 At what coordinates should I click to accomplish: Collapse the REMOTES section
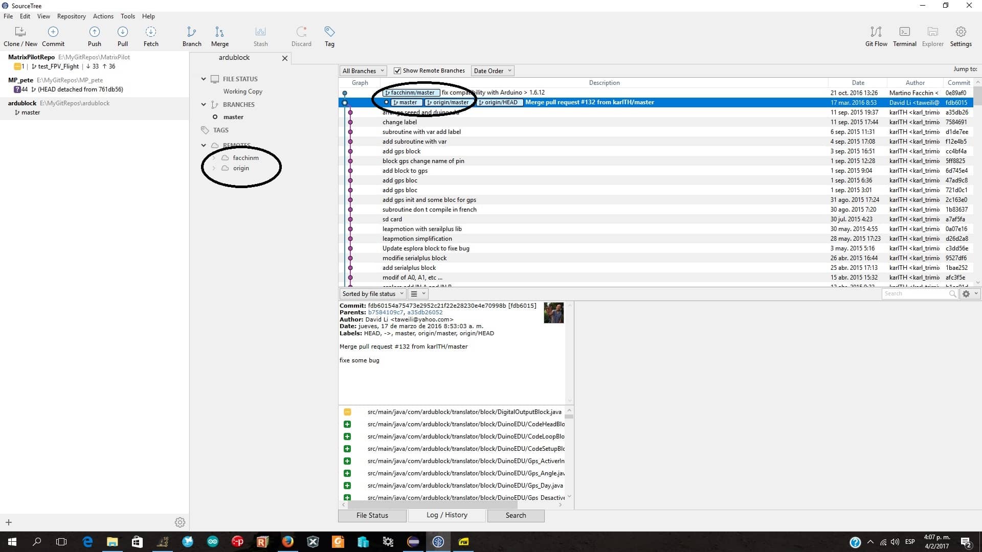(x=204, y=146)
